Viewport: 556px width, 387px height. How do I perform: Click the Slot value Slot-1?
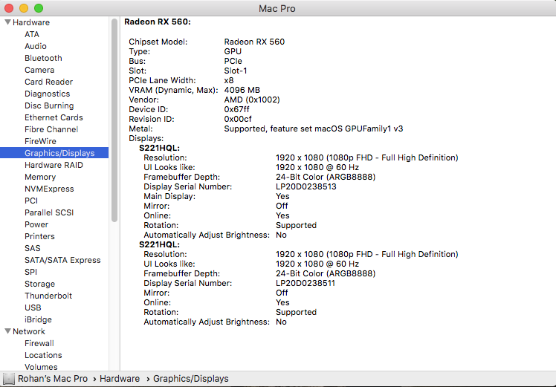(x=236, y=71)
